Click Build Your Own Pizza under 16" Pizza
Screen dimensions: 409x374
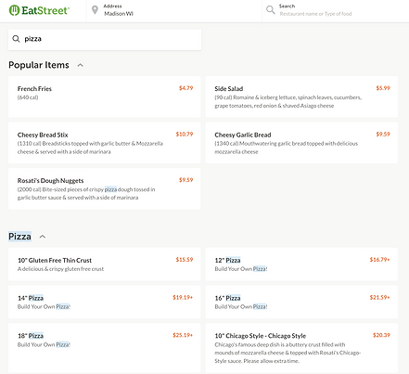tap(241, 307)
